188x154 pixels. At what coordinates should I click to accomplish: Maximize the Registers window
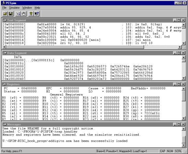[x=179, y=85]
